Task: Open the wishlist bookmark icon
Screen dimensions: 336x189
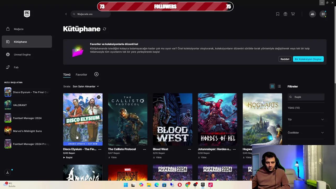Action: tap(278, 14)
